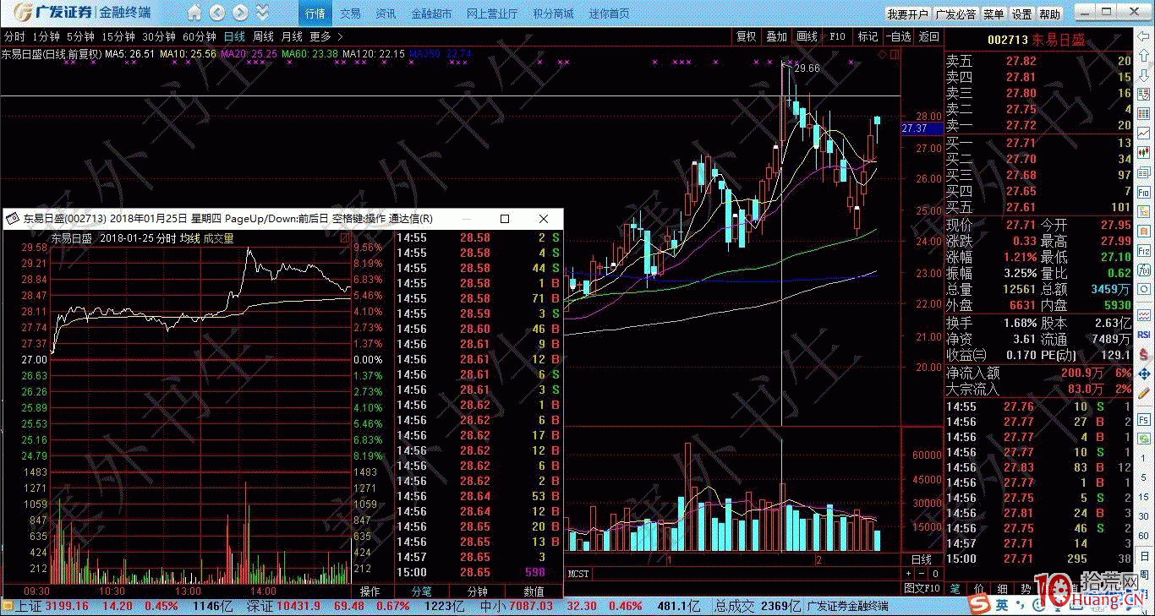Click the left arrow sidebar icon

tap(1144, 37)
